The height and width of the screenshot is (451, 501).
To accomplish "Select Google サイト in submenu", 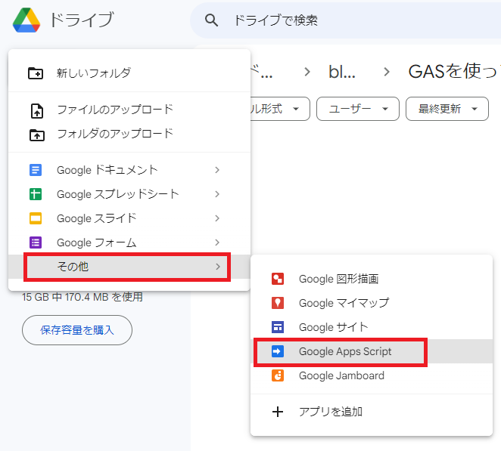I will (372, 327).
